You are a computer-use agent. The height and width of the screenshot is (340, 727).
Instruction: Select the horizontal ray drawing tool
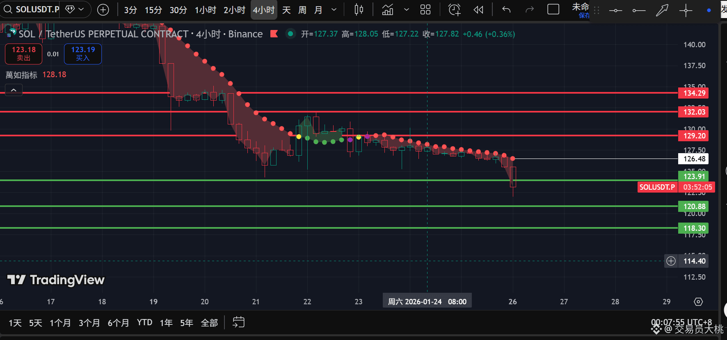(x=639, y=11)
